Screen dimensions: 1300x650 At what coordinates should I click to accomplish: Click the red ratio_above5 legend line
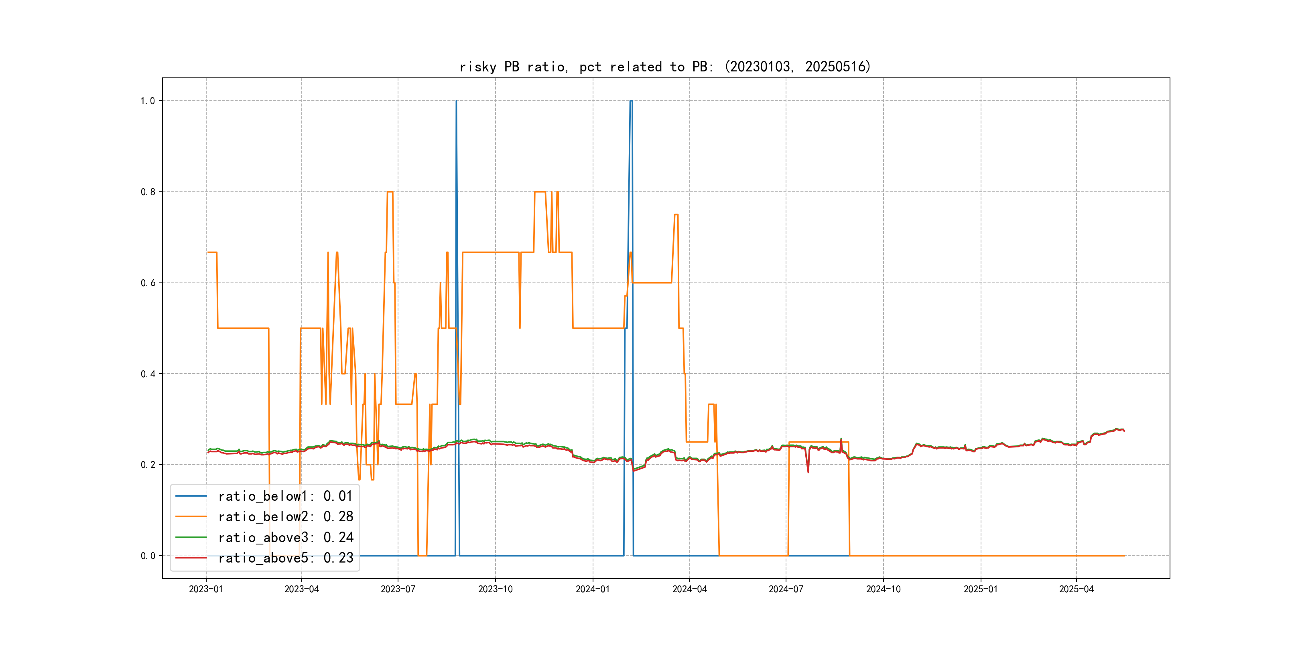pyautogui.click(x=191, y=558)
